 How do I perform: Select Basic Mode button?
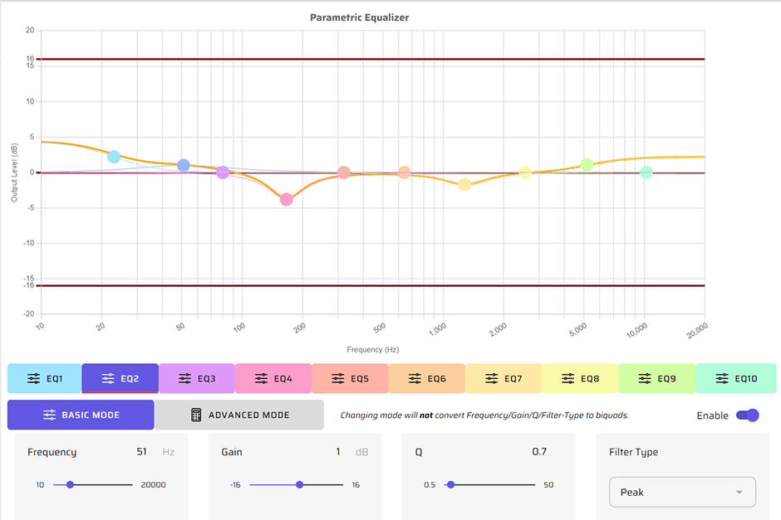[81, 415]
